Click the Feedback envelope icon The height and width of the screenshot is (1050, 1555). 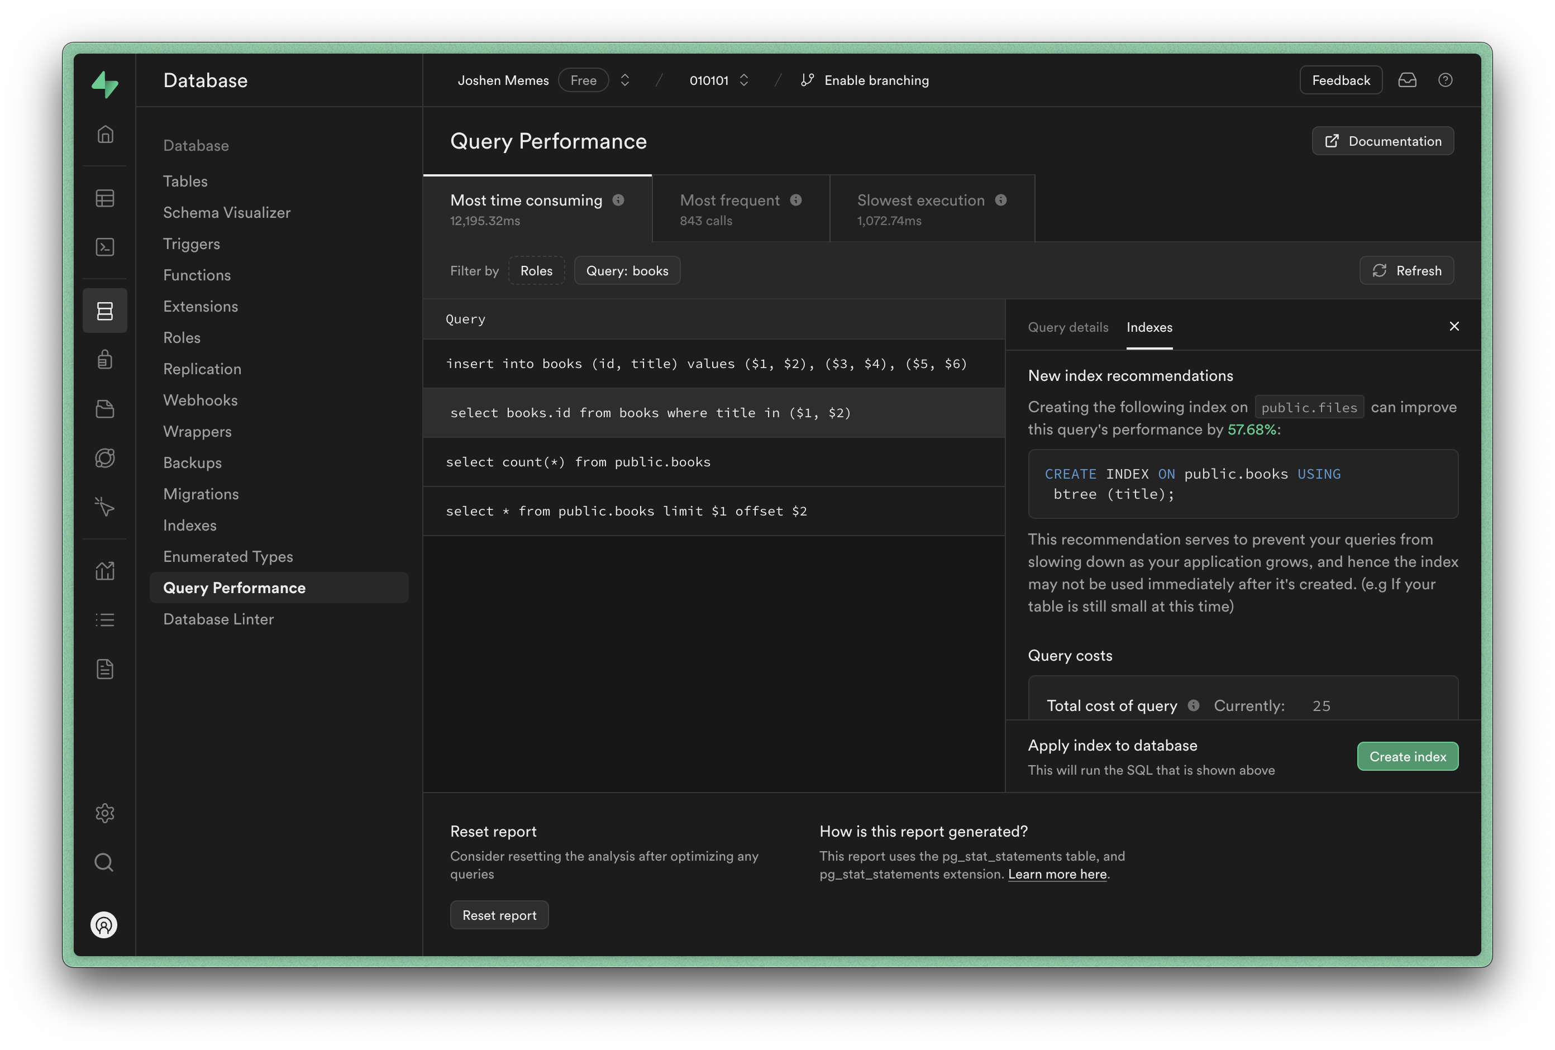click(1406, 80)
